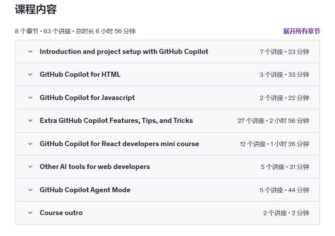The height and width of the screenshot is (236, 335).
Task: Click chevron beside Other AI tools section
Action: [x=30, y=167]
